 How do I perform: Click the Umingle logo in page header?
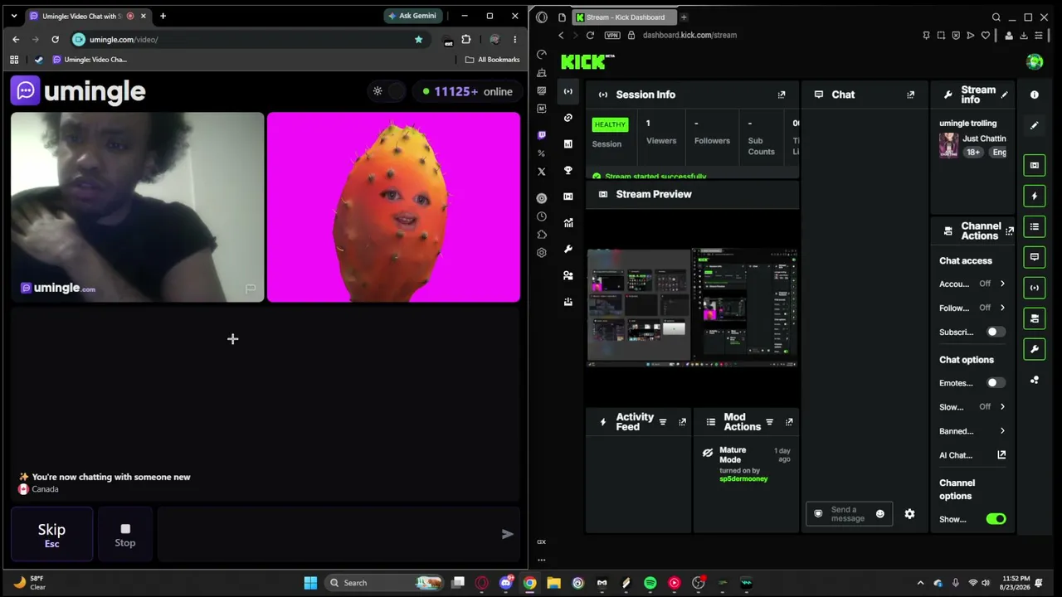tap(79, 91)
